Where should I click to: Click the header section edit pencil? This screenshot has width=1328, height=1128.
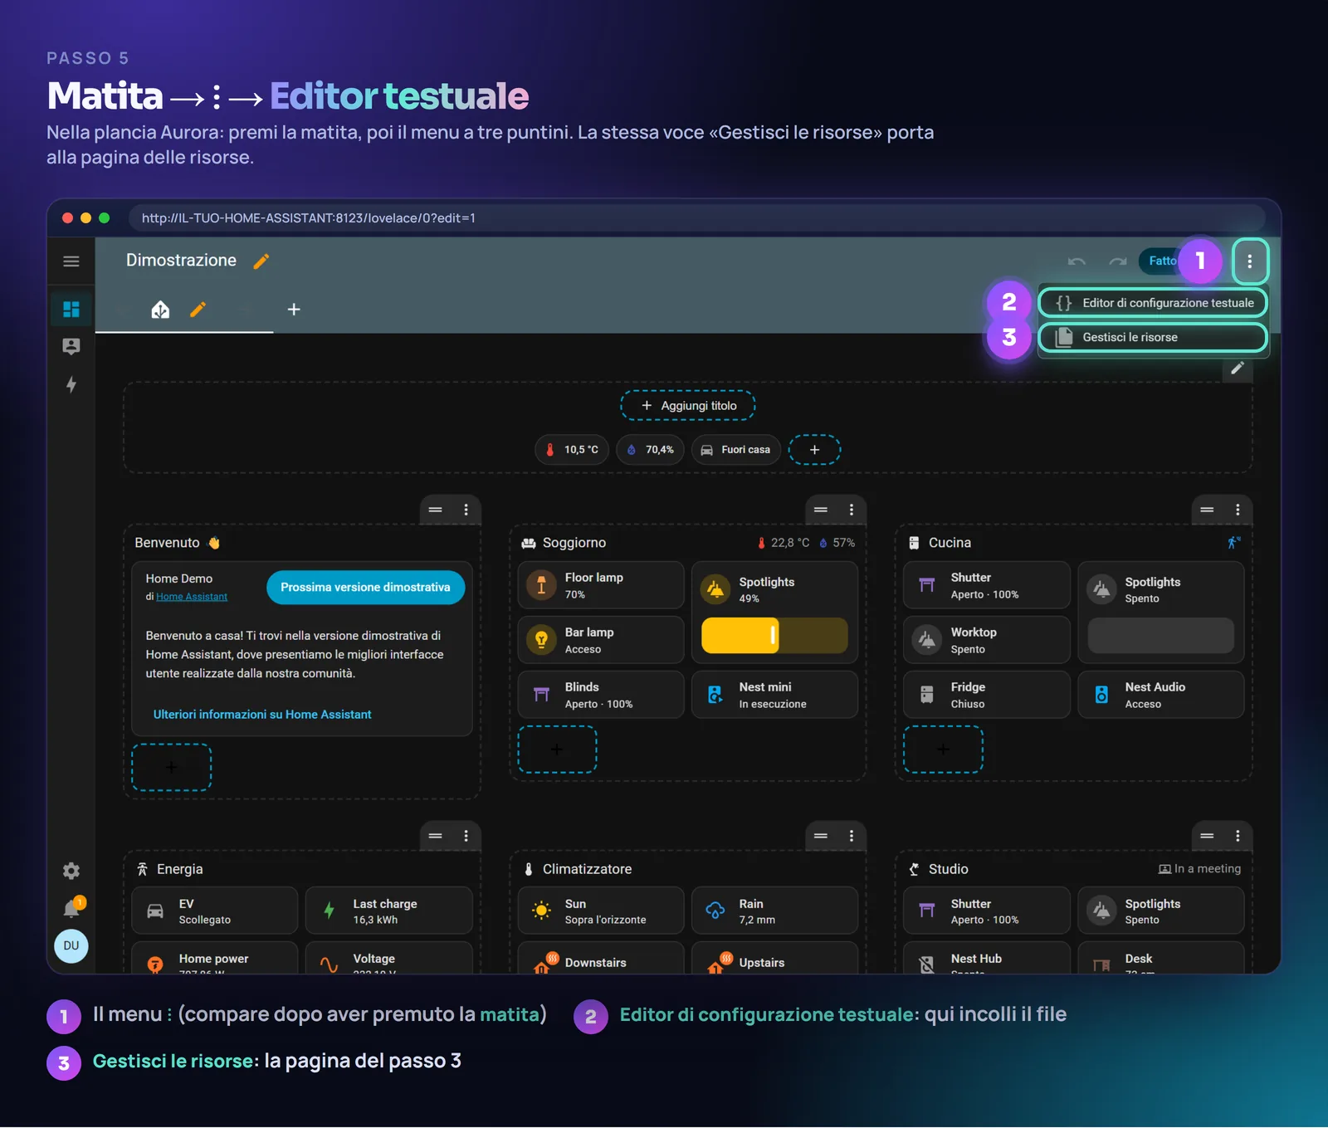point(1238,368)
